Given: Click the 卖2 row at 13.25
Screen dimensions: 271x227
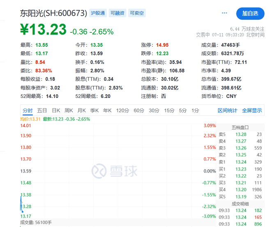Looking at the screenshot, I should 240,155.
